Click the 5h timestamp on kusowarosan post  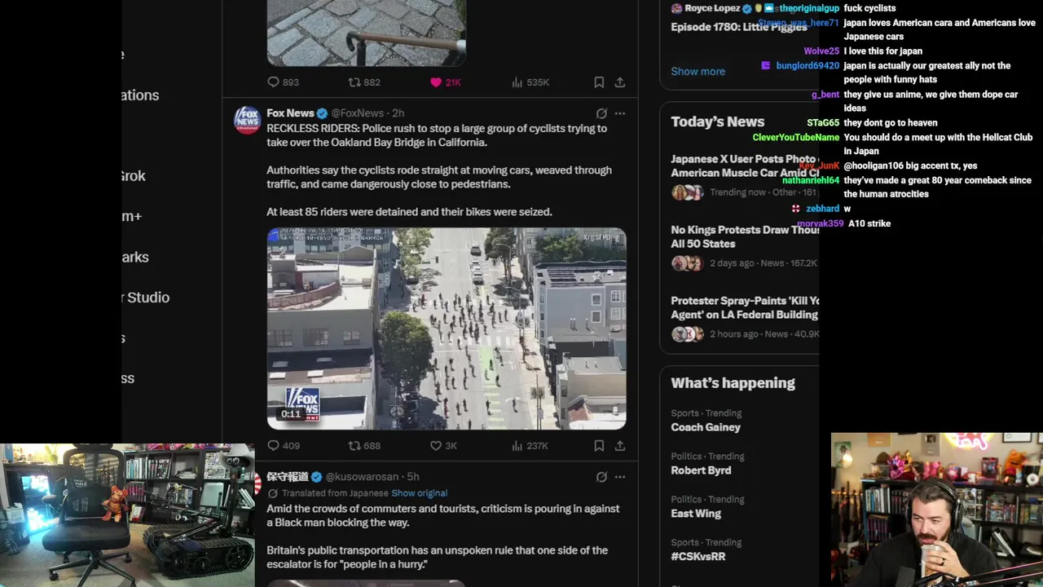coord(413,477)
